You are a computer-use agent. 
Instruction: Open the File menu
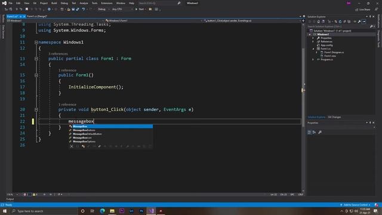point(11,3)
